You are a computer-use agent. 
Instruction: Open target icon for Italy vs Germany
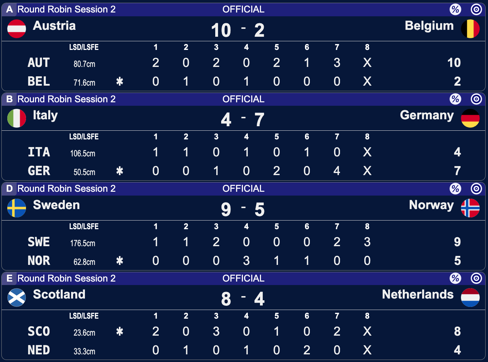[477, 99]
